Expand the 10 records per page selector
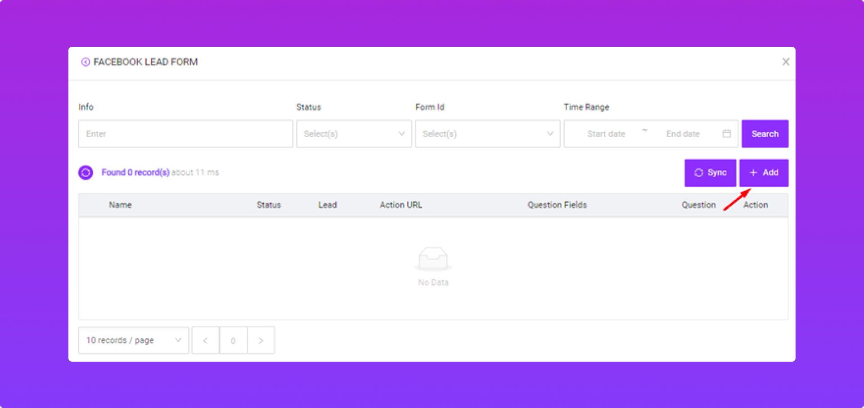The width and height of the screenshot is (864, 408). (x=134, y=341)
